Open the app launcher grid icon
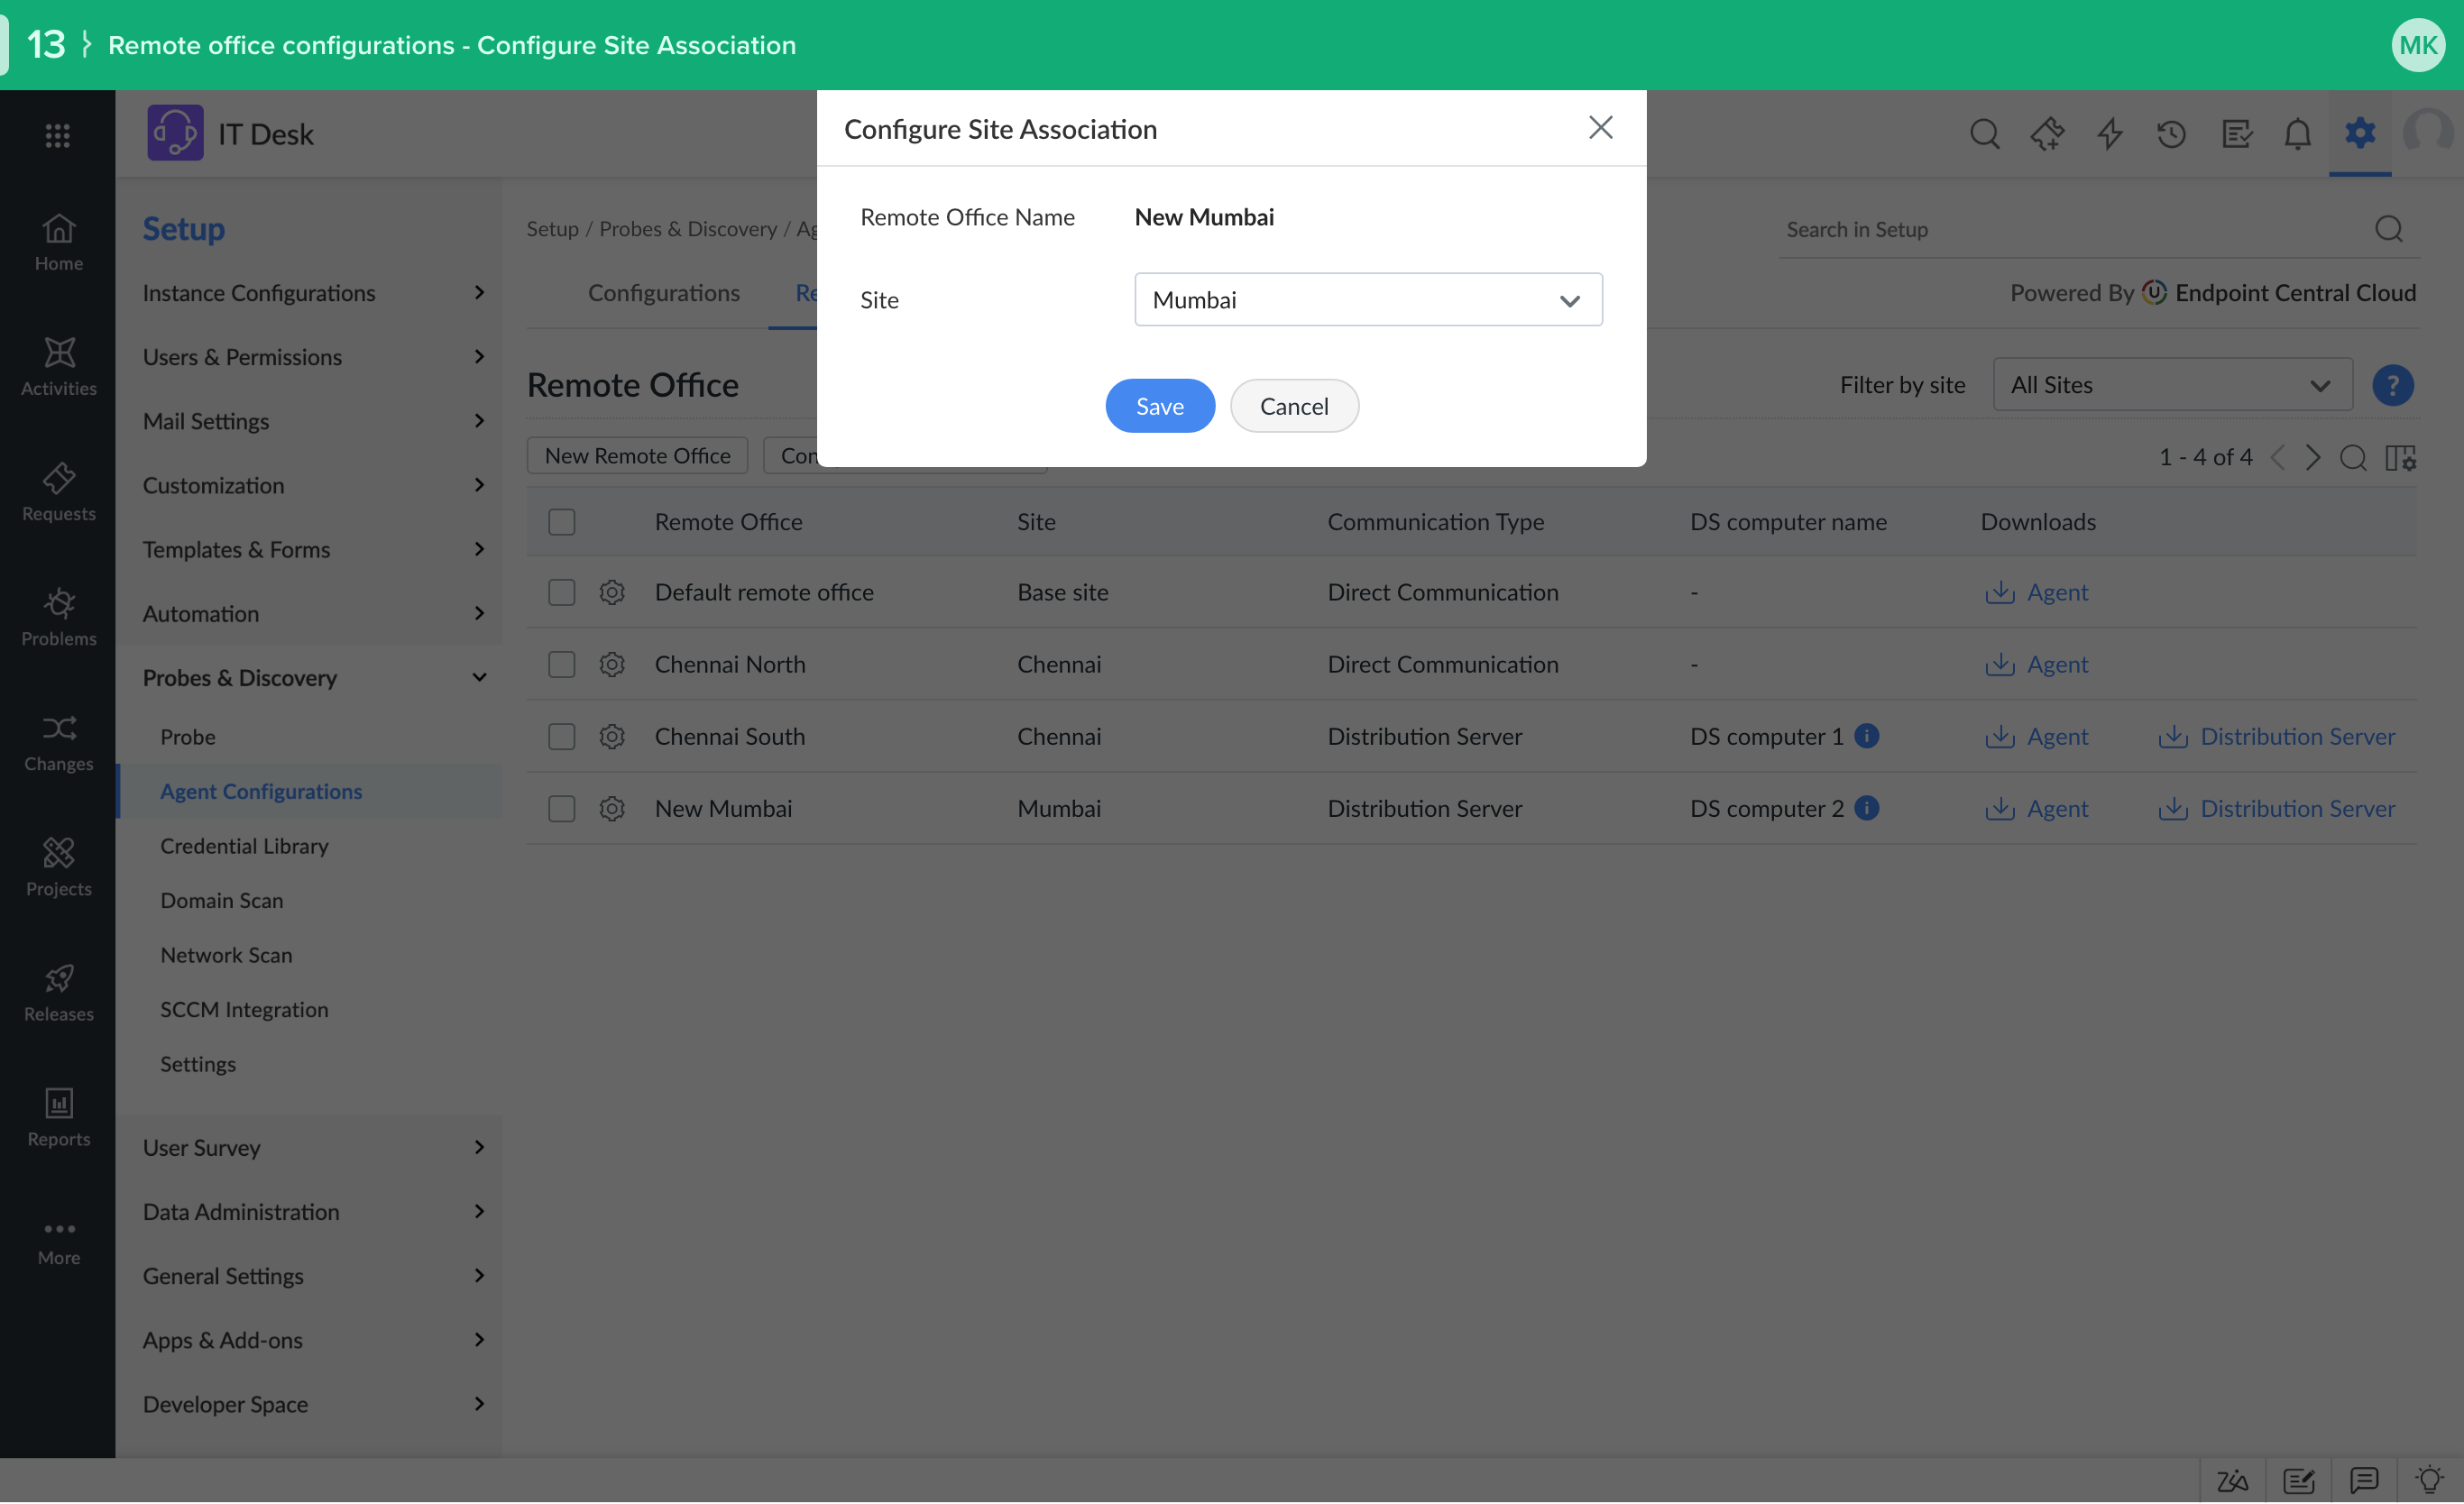 click(x=58, y=135)
